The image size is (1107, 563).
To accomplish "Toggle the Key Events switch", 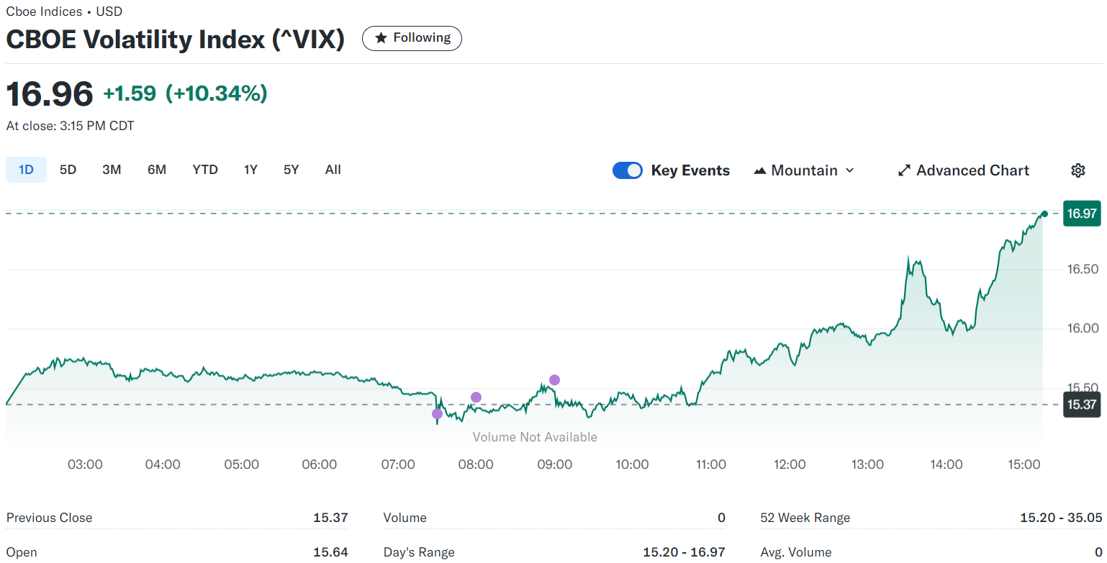I will (x=627, y=170).
